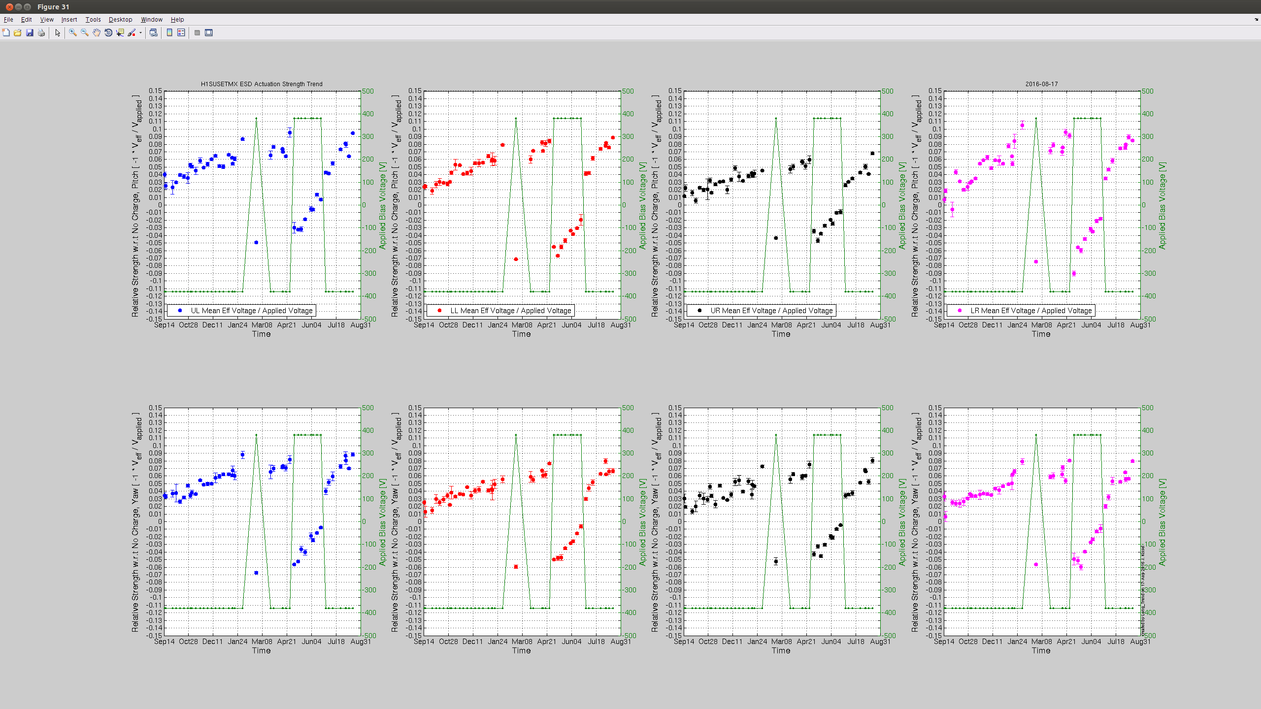This screenshot has height=709, width=1261.
Task: Open the Tools menu
Action: coord(93,20)
